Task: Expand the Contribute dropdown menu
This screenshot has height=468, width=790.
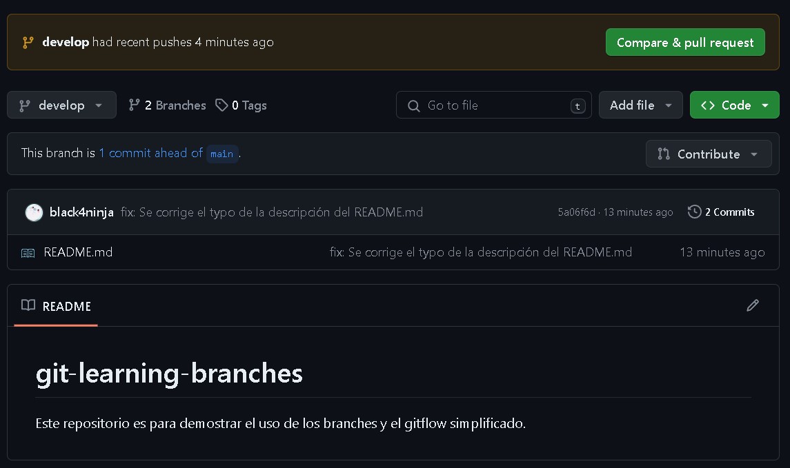Action: pyautogui.click(x=708, y=154)
